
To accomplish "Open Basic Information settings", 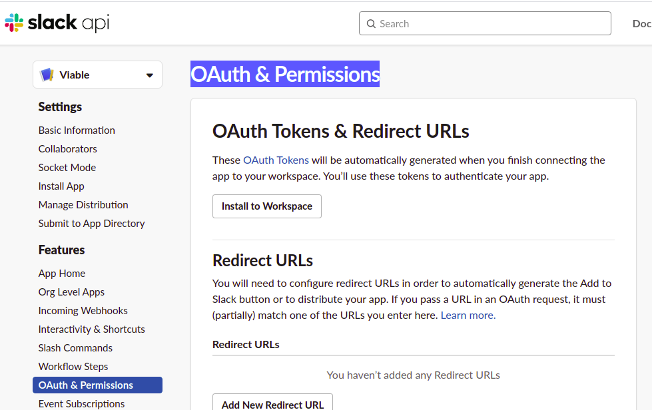I will tap(76, 130).
